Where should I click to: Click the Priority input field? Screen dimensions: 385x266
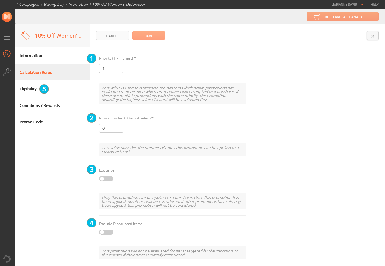[111, 68]
